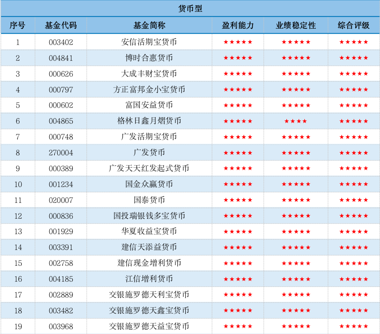
Task: Select the 盈利能力 column header
Action: [238, 25]
